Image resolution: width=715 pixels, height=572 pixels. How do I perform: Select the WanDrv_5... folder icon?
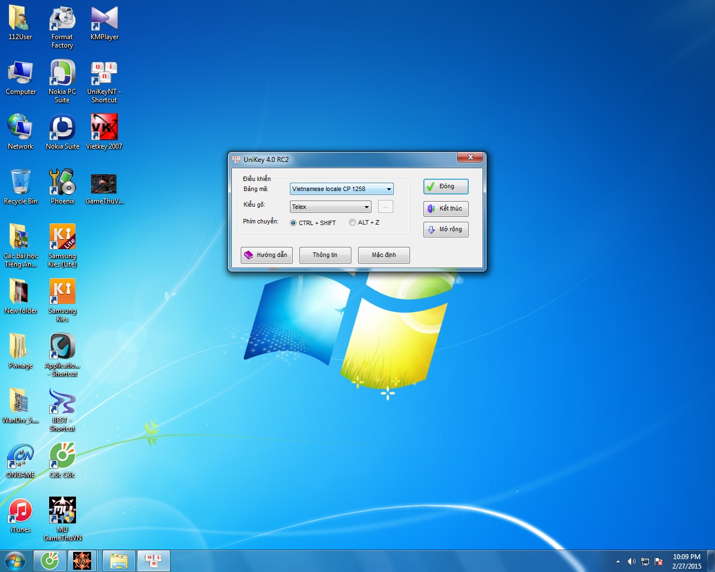click(x=21, y=406)
